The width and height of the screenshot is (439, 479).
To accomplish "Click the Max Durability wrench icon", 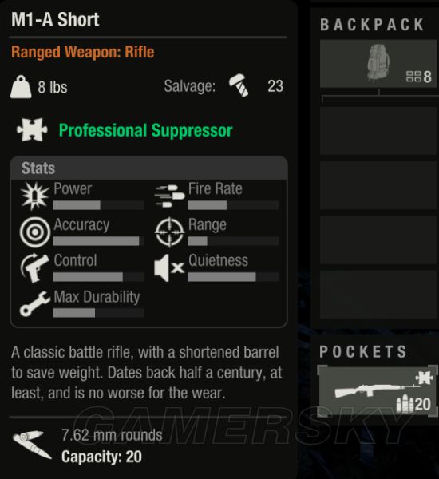I will [35, 303].
